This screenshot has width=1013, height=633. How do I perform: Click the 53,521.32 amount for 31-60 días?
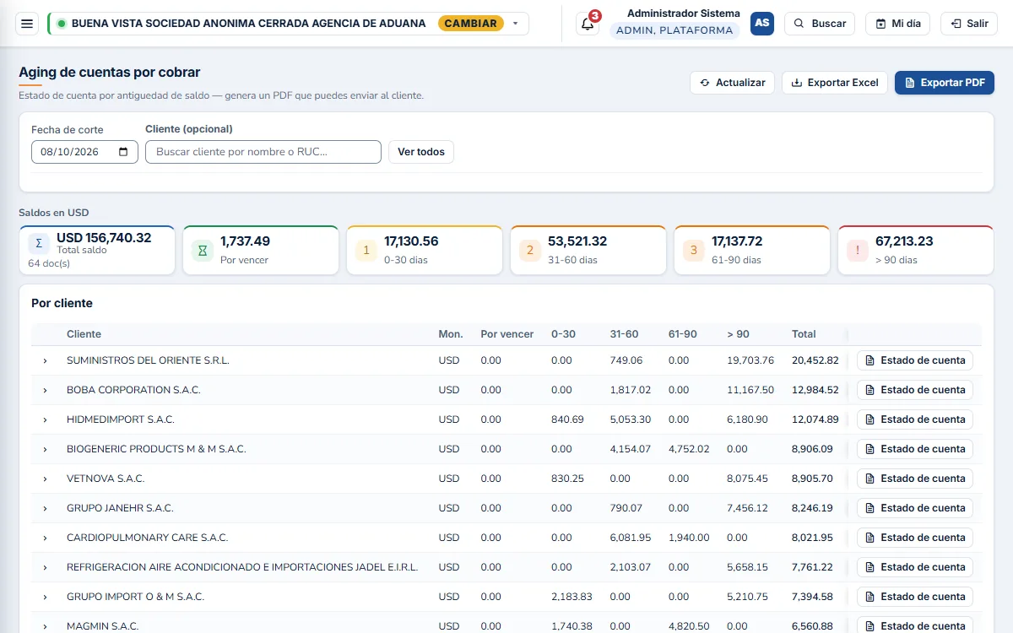(x=577, y=241)
